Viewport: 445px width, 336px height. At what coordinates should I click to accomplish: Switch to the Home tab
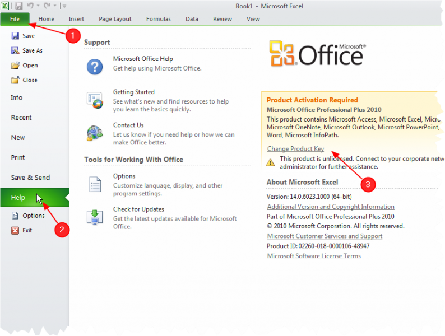(47, 19)
